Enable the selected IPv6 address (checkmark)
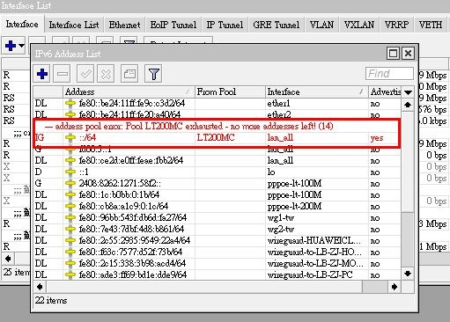The height and width of the screenshot is (322, 450). point(85,74)
